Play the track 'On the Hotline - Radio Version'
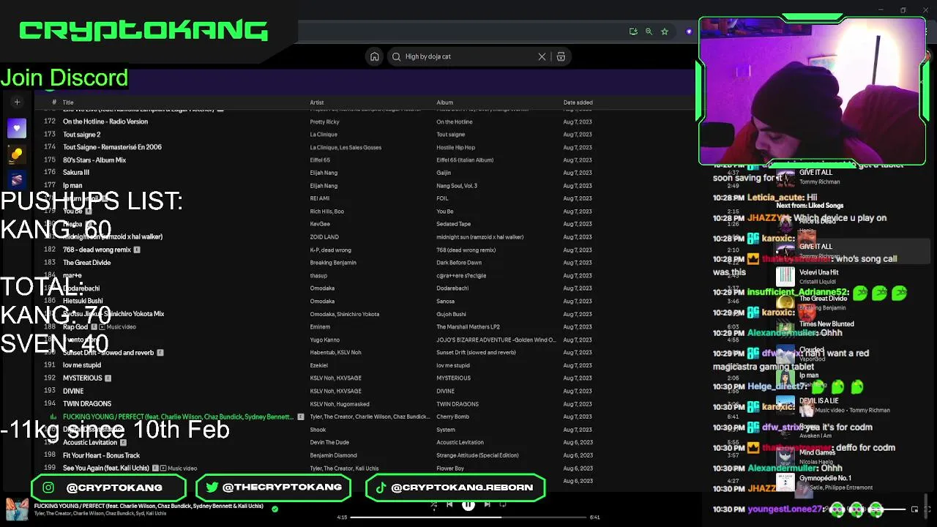The width and height of the screenshot is (937, 527). 105,122
